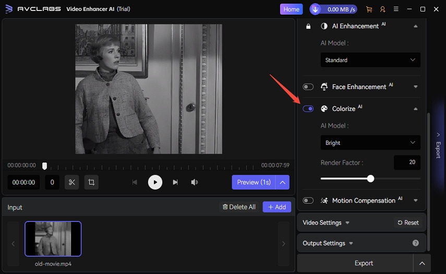Open the Standard AI model dropdown
This screenshot has height=274, width=446.
(370, 60)
